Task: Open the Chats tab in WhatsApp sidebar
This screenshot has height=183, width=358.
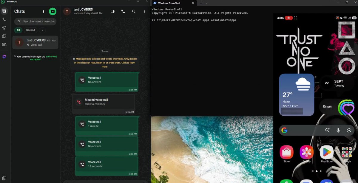Action: tap(4, 11)
